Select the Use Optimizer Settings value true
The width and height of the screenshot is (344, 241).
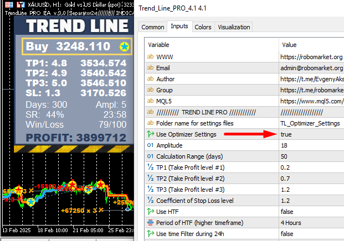coord(286,134)
